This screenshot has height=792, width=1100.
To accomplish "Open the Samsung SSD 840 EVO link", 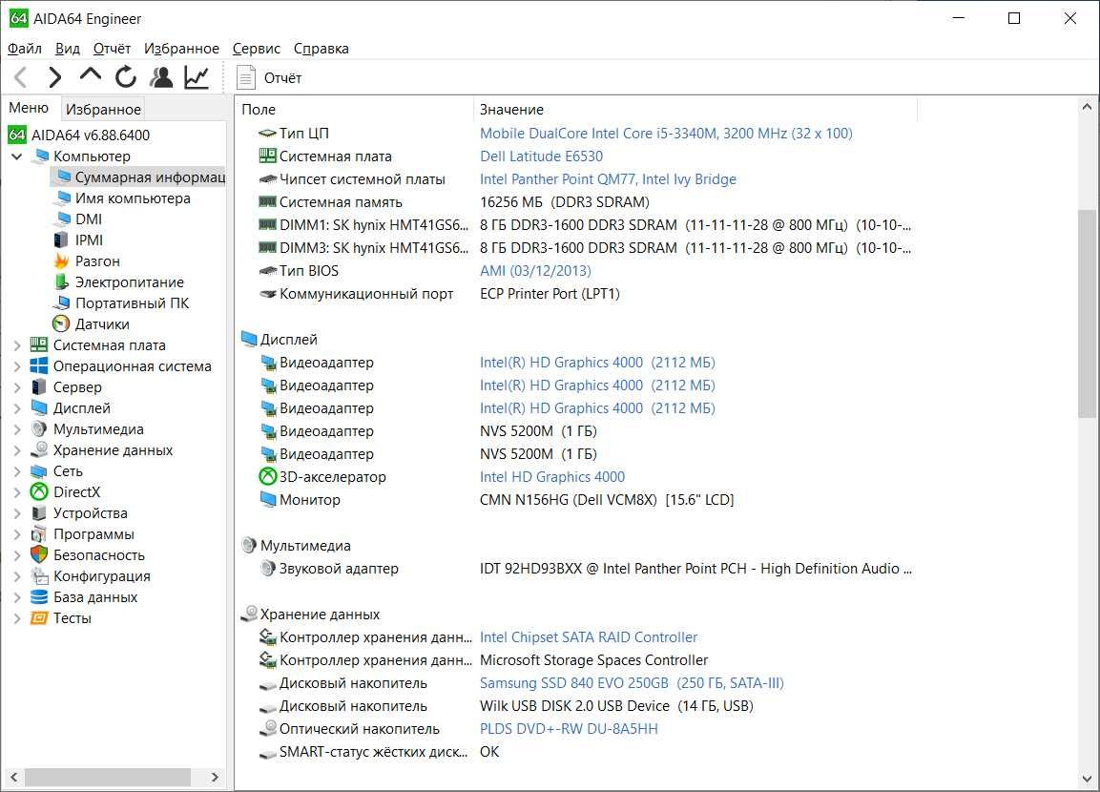I will click(x=632, y=683).
